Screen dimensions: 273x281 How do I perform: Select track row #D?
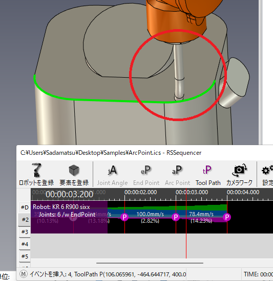[25, 207]
